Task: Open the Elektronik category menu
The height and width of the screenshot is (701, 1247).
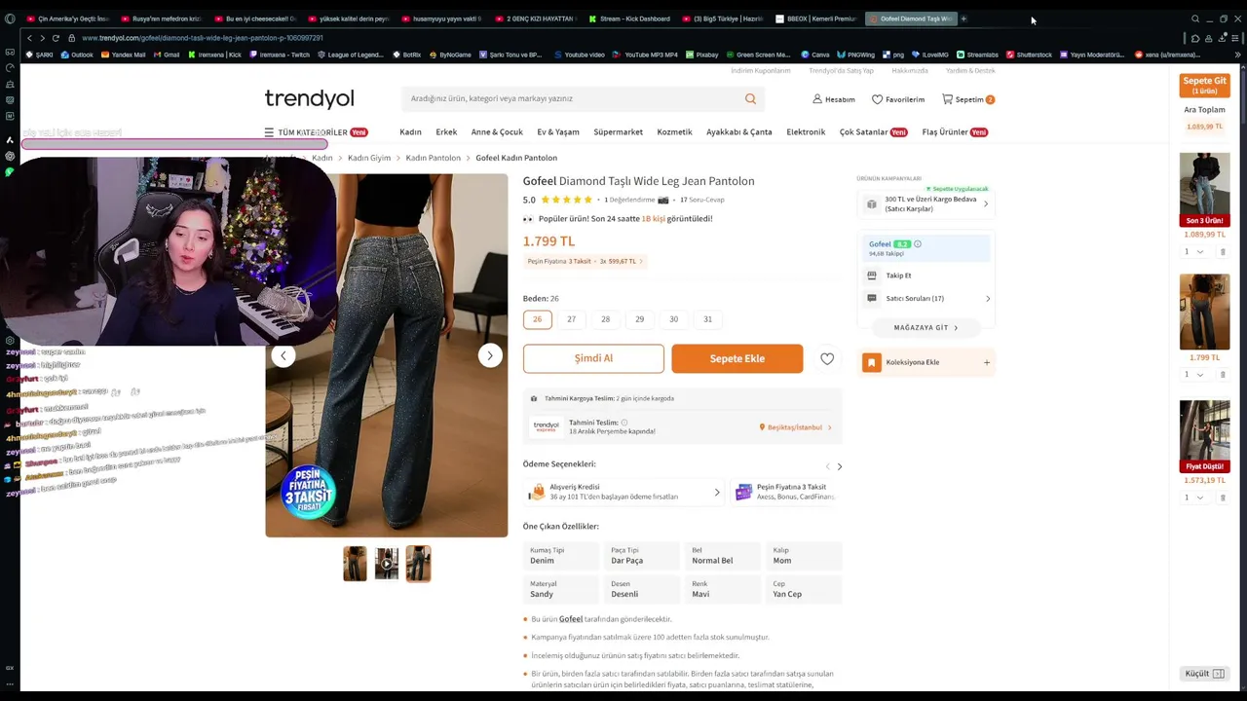Action: [806, 132]
